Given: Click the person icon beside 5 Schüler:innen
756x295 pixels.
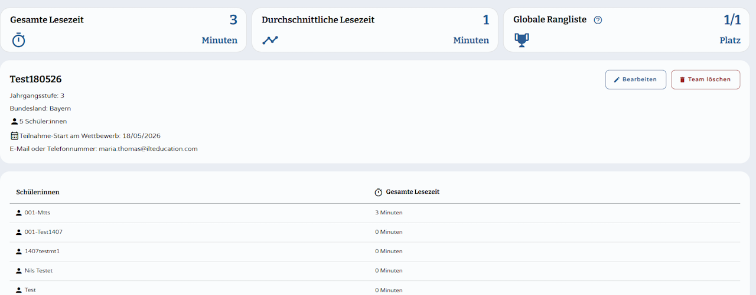Looking at the screenshot, I should click(x=14, y=121).
